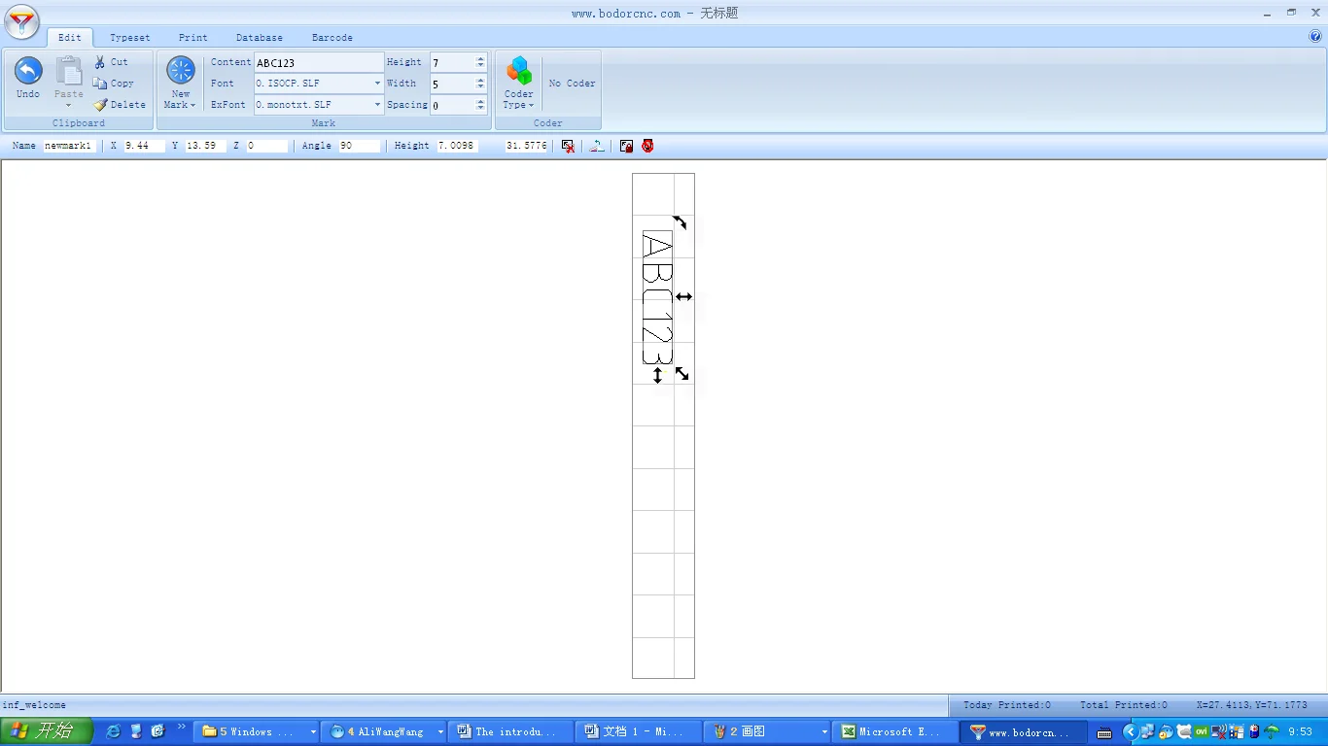Screen dimensions: 1328x746
Task: Click the Content field containing ABC123
Action: coord(319,62)
